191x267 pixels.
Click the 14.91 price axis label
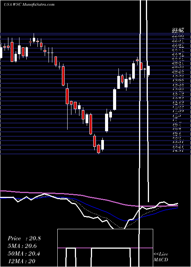point(178,151)
